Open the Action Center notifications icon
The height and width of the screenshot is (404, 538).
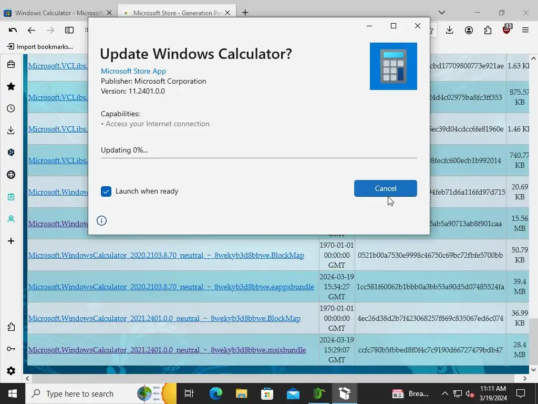pos(521,393)
